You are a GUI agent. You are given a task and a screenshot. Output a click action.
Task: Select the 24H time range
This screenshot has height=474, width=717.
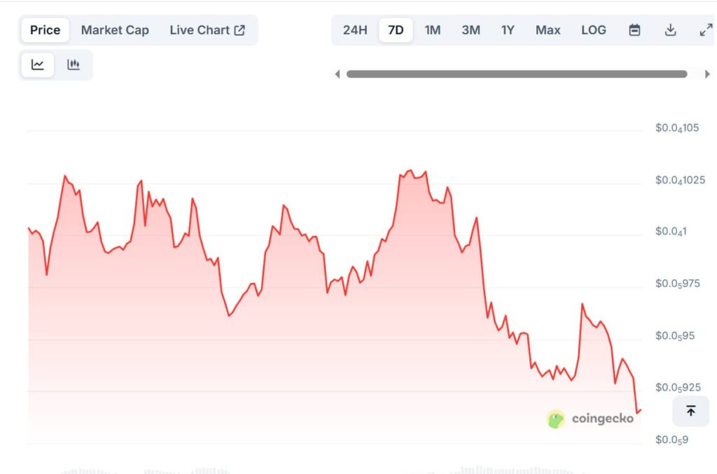point(355,30)
